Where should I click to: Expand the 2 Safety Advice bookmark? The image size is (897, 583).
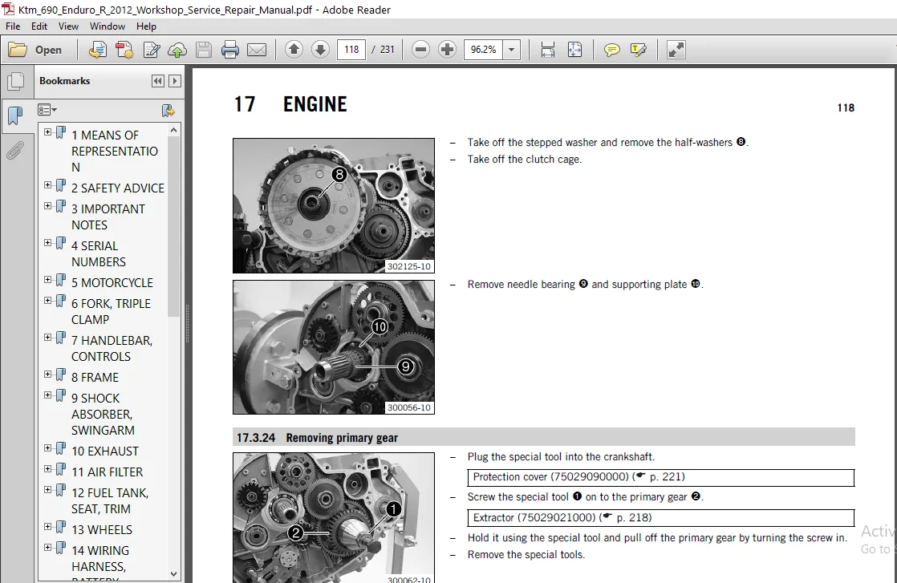coord(47,185)
